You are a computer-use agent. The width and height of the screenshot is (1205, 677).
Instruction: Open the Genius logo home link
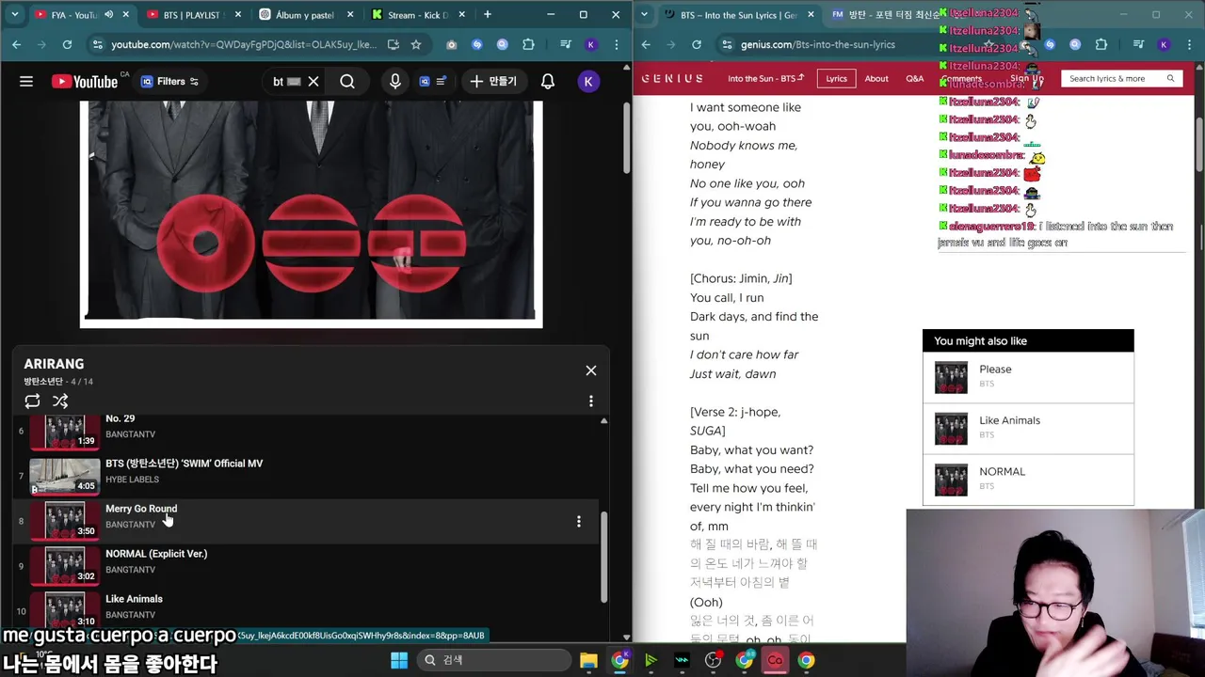(x=672, y=78)
